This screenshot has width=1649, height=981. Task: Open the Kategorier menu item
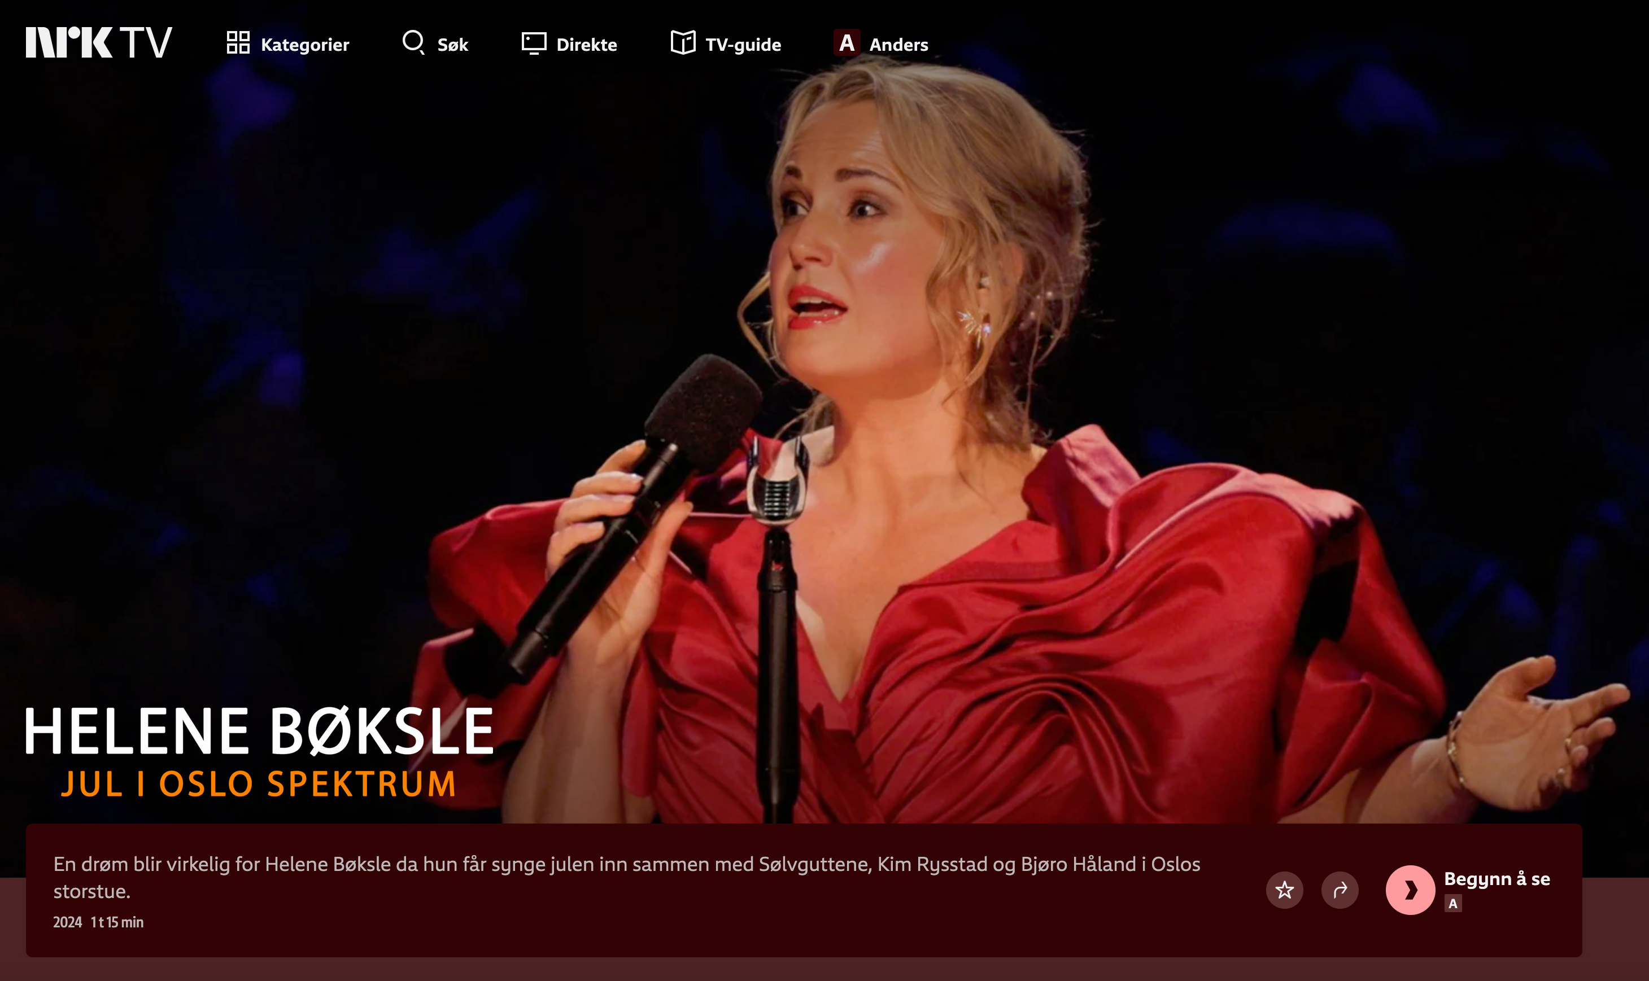305,44
